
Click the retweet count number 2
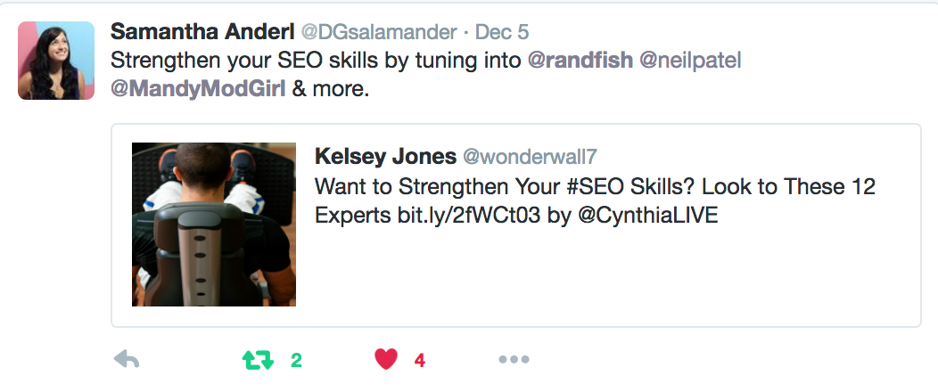[x=296, y=361]
